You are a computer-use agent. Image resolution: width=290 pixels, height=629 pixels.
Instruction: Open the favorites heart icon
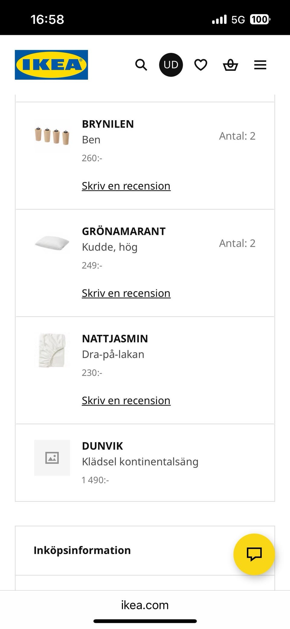(201, 65)
